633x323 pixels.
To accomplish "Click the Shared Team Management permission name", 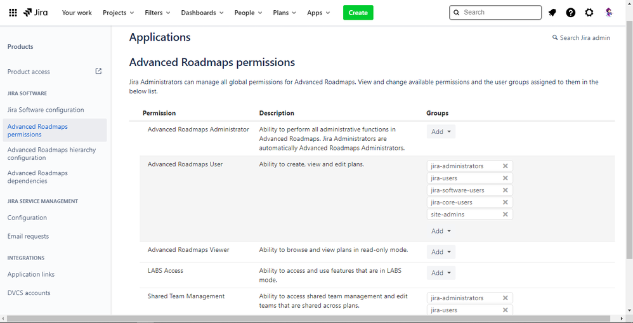I will pyautogui.click(x=186, y=296).
